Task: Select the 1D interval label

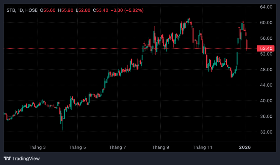Action: pyautogui.click(x=20, y=10)
